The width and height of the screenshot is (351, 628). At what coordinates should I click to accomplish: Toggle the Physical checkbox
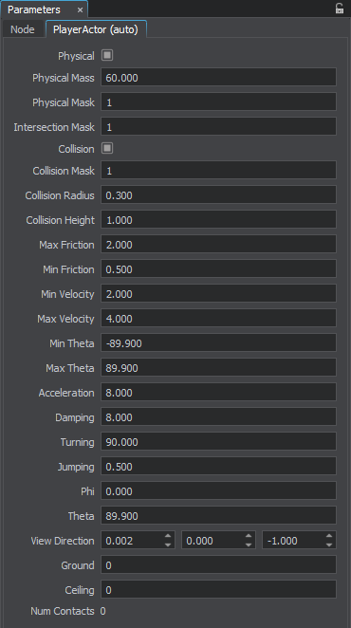(107, 55)
